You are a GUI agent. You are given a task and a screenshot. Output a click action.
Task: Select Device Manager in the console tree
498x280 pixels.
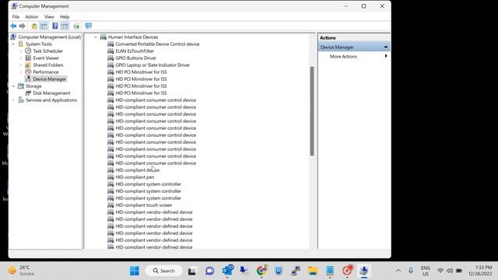tap(50, 79)
